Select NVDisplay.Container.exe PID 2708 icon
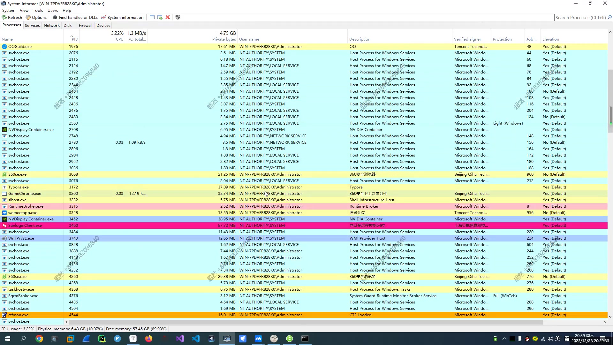 (x=4, y=129)
